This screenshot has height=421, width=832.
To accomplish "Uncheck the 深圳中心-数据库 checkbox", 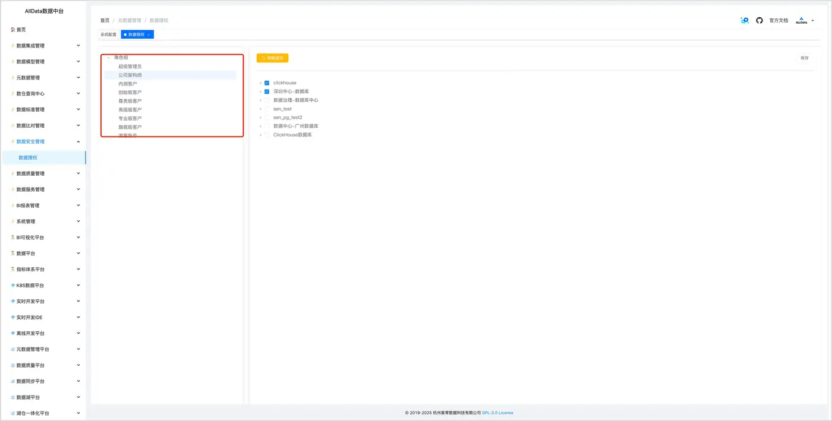I will pos(267,92).
